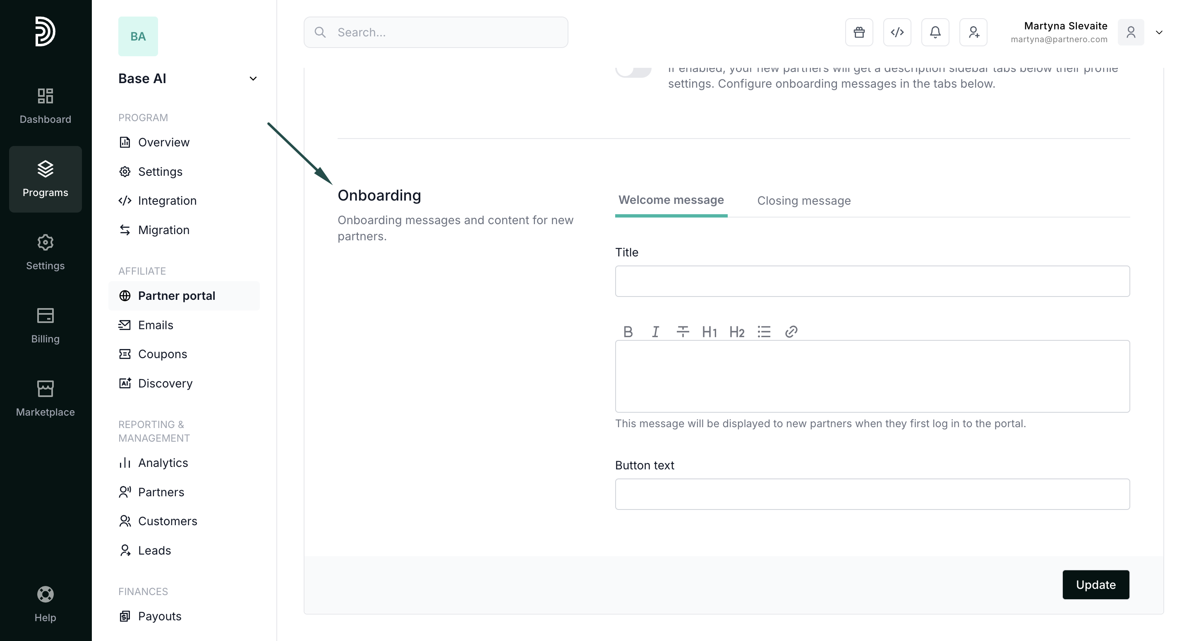Focus the Button text input field
The width and height of the screenshot is (1189, 641).
(872, 494)
